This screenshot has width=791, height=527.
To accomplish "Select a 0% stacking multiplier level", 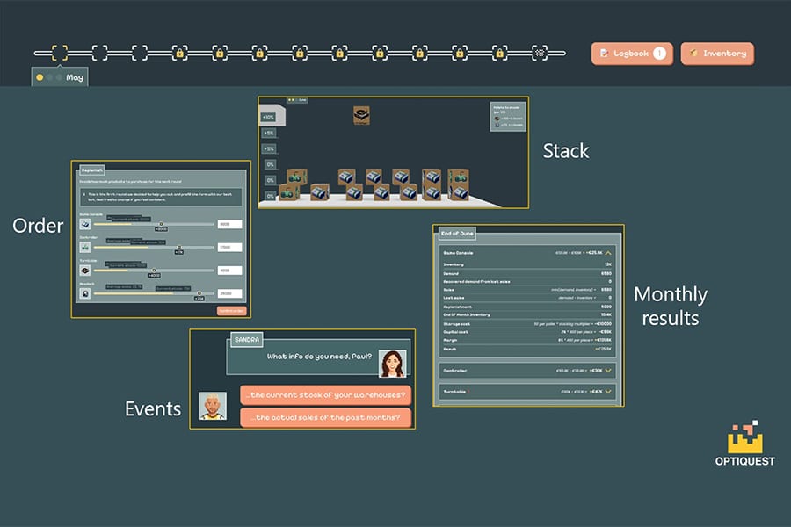I will [x=270, y=164].
